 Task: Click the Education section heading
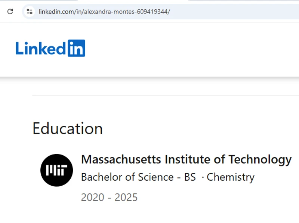point(68,129)
